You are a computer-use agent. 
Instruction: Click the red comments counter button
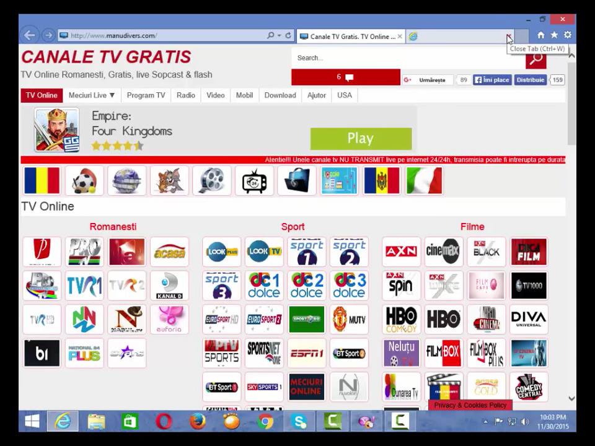point(346,77)
